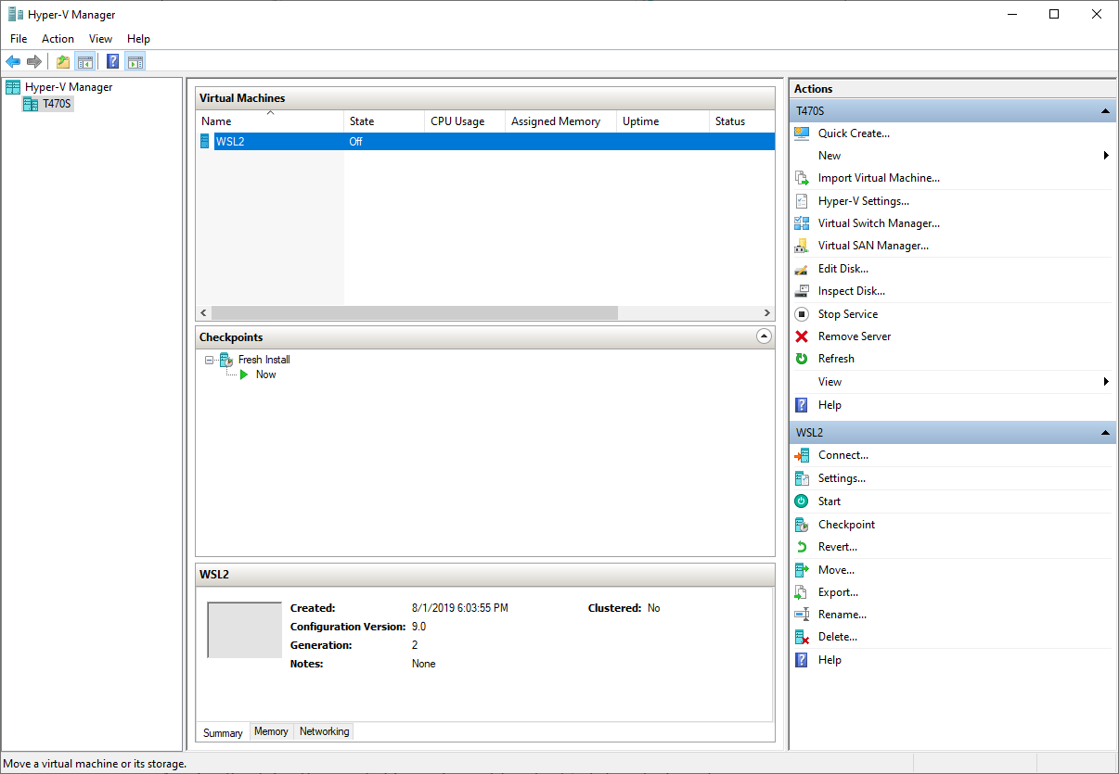1119x774 pixels.
Task: Click the Export action for WSL2
Action: point(837,592)
